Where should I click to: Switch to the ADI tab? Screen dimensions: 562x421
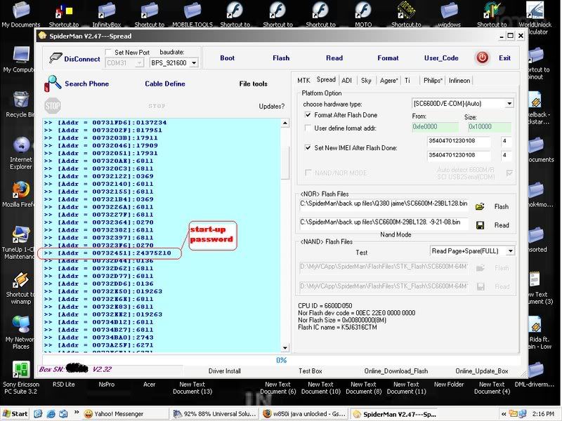(346, 81)
